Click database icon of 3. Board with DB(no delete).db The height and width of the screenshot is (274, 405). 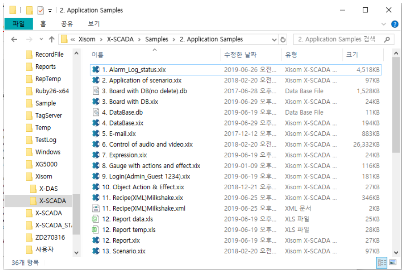coord(96,91)
